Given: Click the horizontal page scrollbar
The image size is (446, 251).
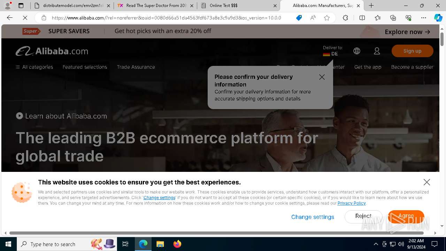Looking at the screenshot, I should coord(216,233).
